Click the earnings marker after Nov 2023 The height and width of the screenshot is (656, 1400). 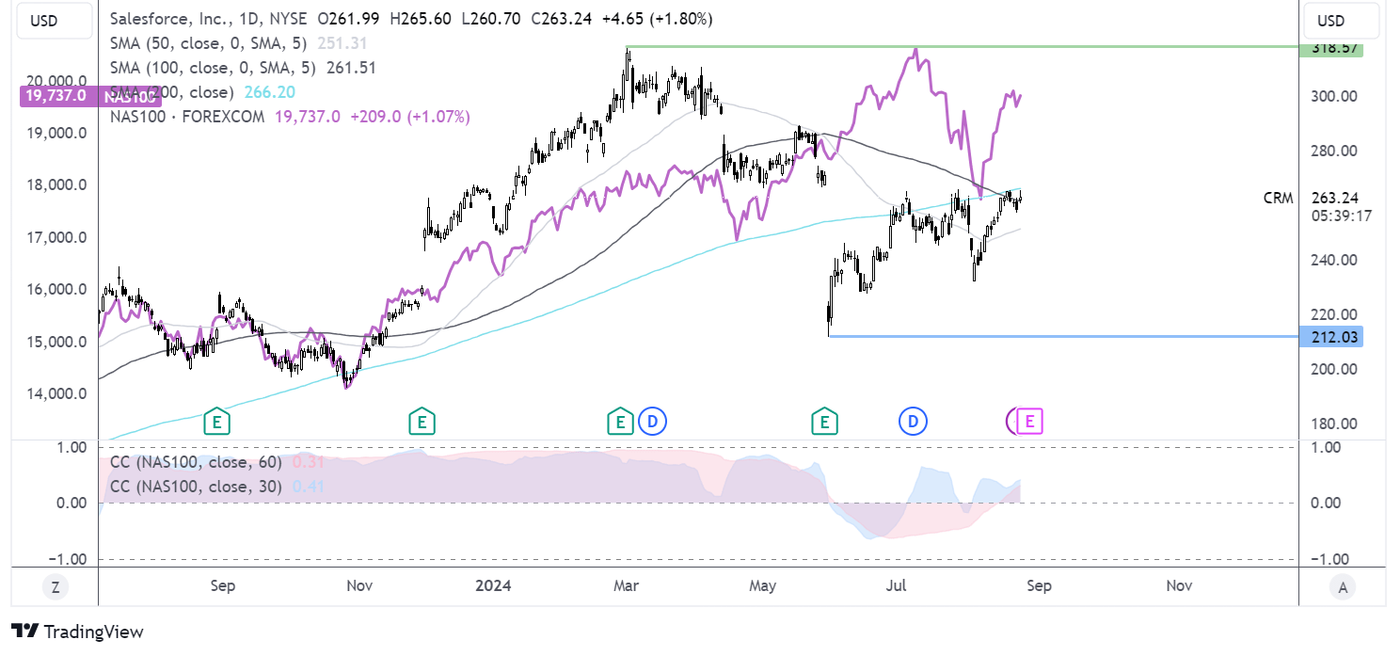pos(421,421)
